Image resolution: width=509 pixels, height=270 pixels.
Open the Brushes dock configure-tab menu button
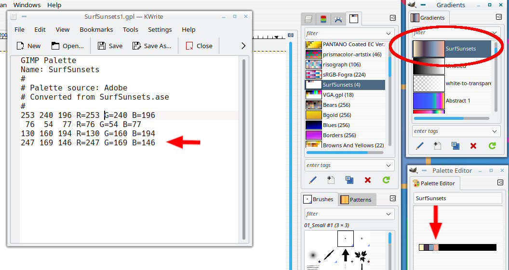pyautogui.click(x=393, y=198)
